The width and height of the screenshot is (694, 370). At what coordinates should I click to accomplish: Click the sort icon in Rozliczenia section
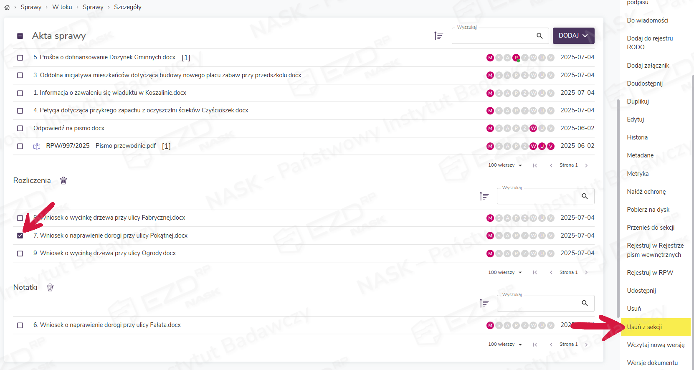484,196
